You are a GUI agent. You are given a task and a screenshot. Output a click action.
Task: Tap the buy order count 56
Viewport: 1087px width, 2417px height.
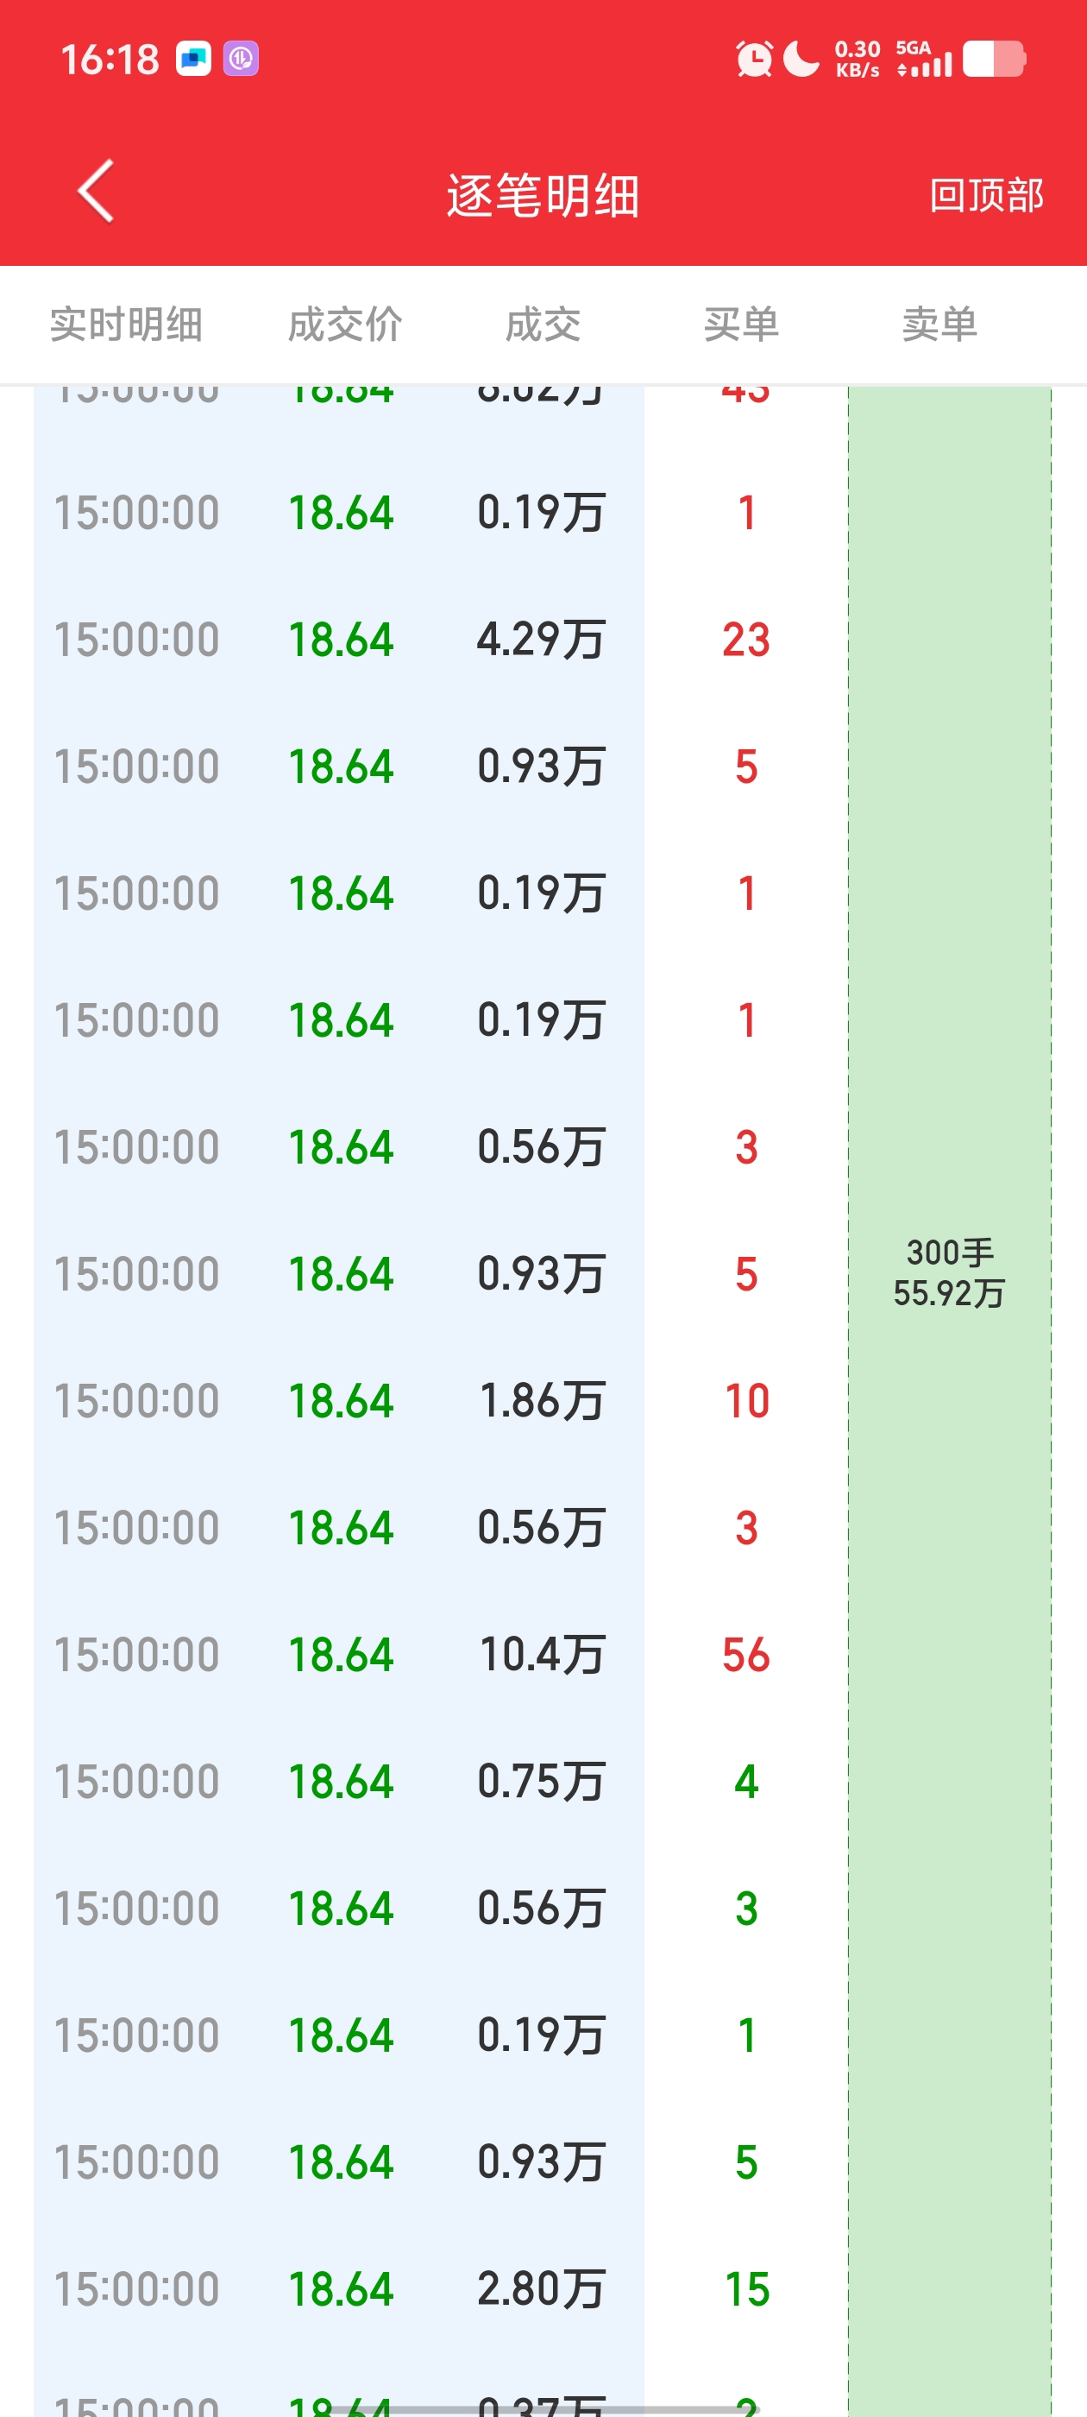point(745,1654)
